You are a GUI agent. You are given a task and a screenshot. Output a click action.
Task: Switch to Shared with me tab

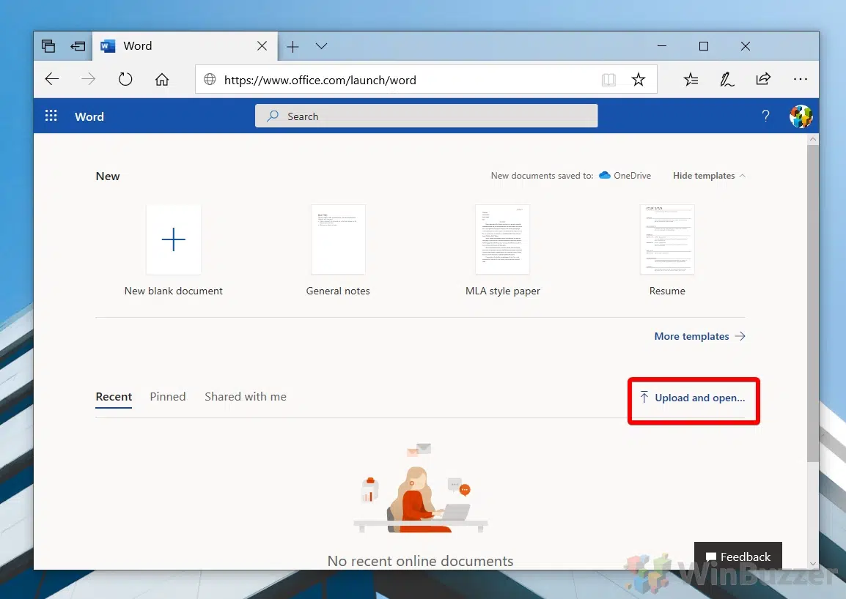pyautogui.click(x=246, y=397)
